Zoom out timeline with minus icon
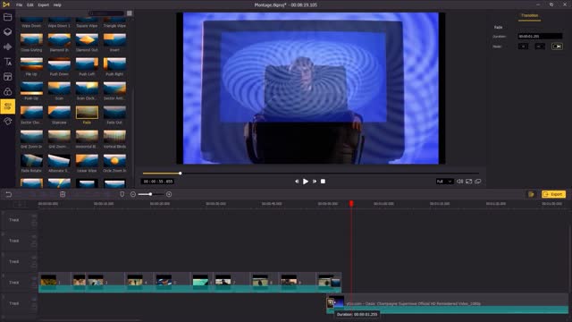The width and height of the screenshot is (572, 322). tap(133, 194)
